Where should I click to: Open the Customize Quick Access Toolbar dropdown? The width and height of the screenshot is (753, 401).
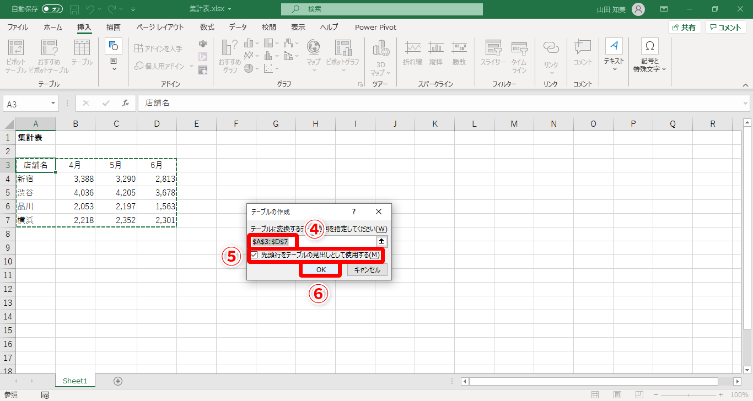tap(133, 9)
